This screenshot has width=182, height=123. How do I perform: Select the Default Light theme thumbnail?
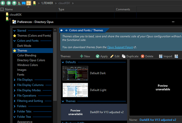(x=75, y=90)
